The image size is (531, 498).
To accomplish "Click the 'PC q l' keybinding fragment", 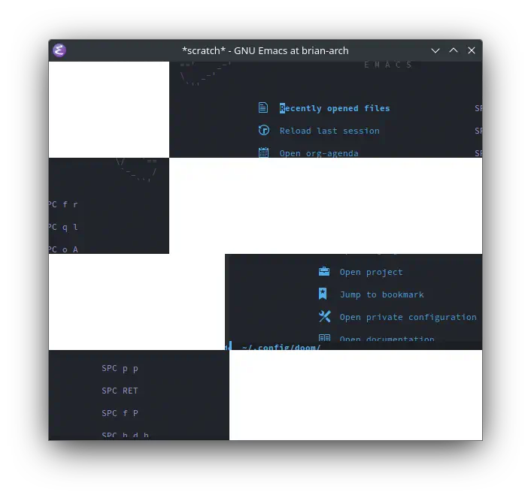I will (x=63, y=227).
